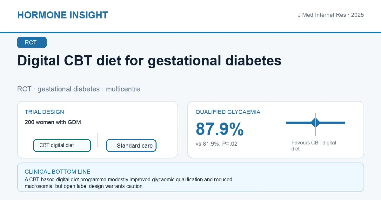Click the confidence interval bar right end
381x200 pixels.
(x=344, y=123)
